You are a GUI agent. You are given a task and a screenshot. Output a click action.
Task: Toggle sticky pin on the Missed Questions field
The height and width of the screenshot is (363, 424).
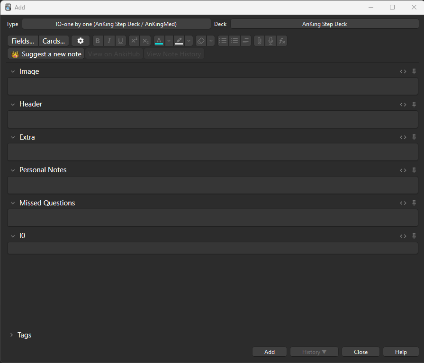(x=414, y=203)
